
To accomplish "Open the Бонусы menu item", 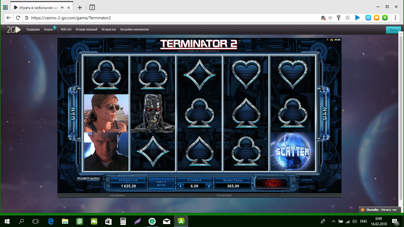I will click(x=48, y=30).
